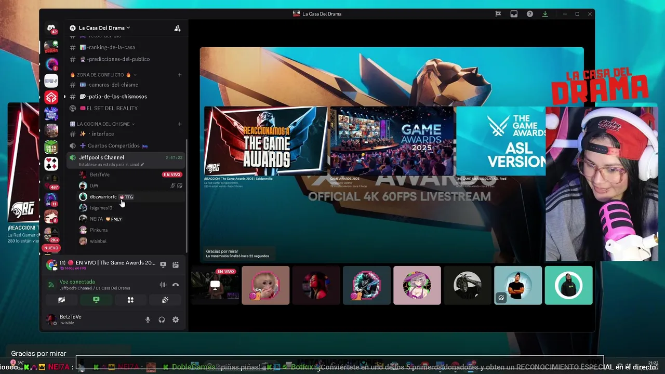Select the crossed-arms man avatar participant tile

pyautogui.click(x=518, y=285)
